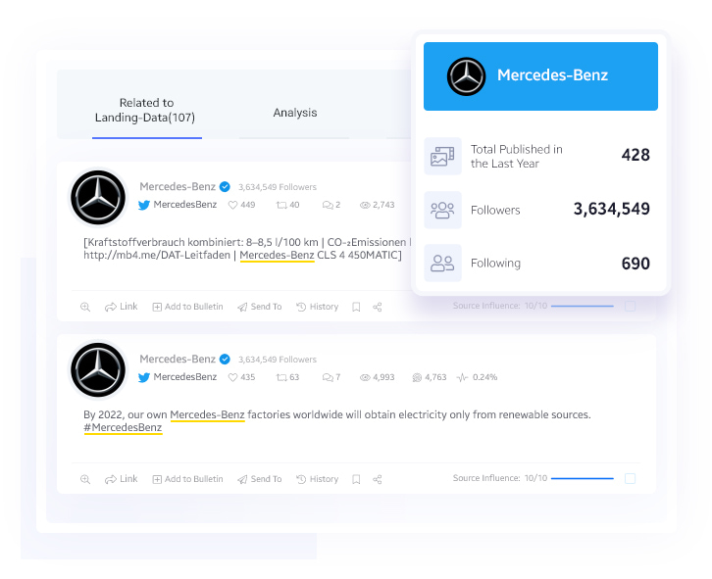Click the heart icon showing 449 likes
The height and width of the screenshot is (579, 712).
233,205
